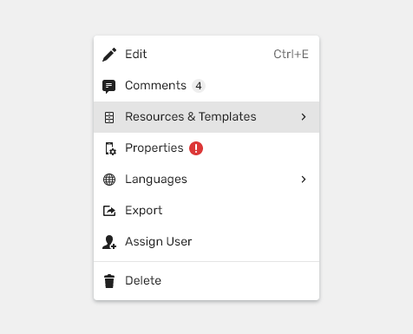Viewport: 413px width, 334px height.
Task: Click the Properties device gear icon
Action: point(110,148)
